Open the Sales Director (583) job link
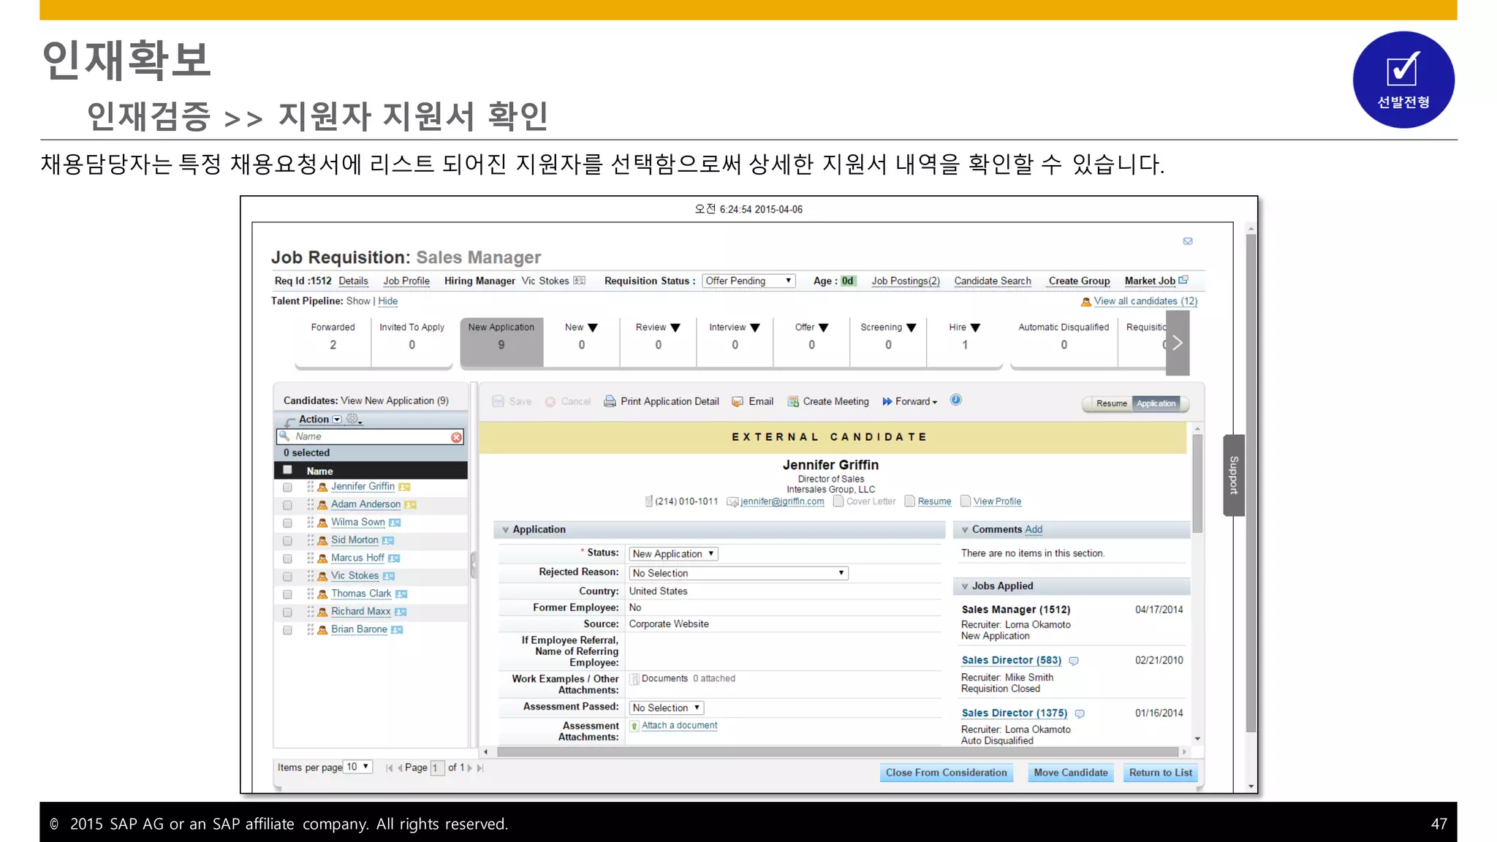The width and height of the screenshot is (1497, 842). coord(1011,660)
